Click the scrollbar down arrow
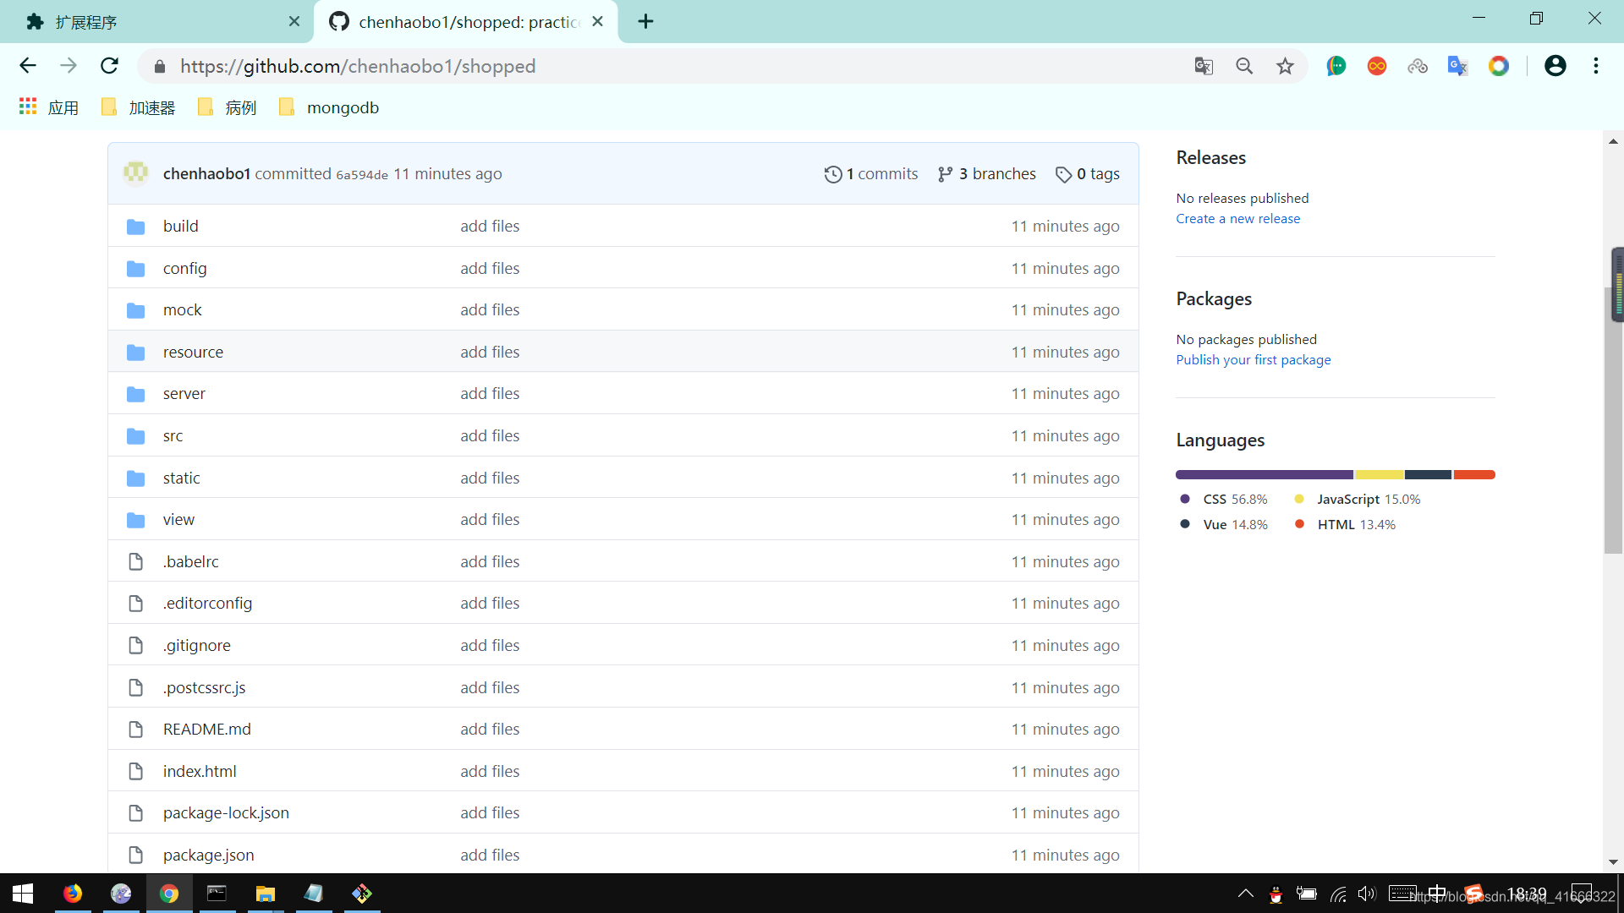 pyautogui.click(x=1612, y=862)
